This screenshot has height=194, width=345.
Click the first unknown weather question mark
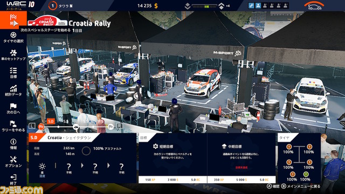68,167
